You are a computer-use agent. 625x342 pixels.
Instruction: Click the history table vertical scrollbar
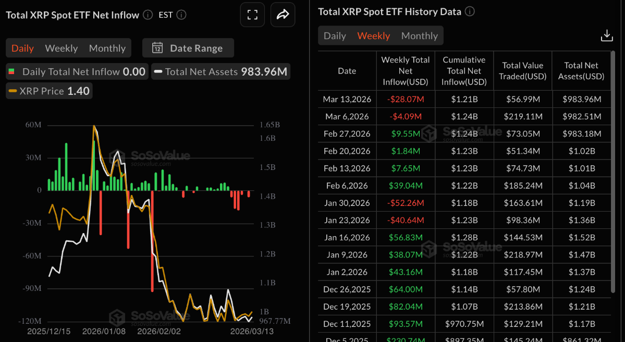[612, 172]
